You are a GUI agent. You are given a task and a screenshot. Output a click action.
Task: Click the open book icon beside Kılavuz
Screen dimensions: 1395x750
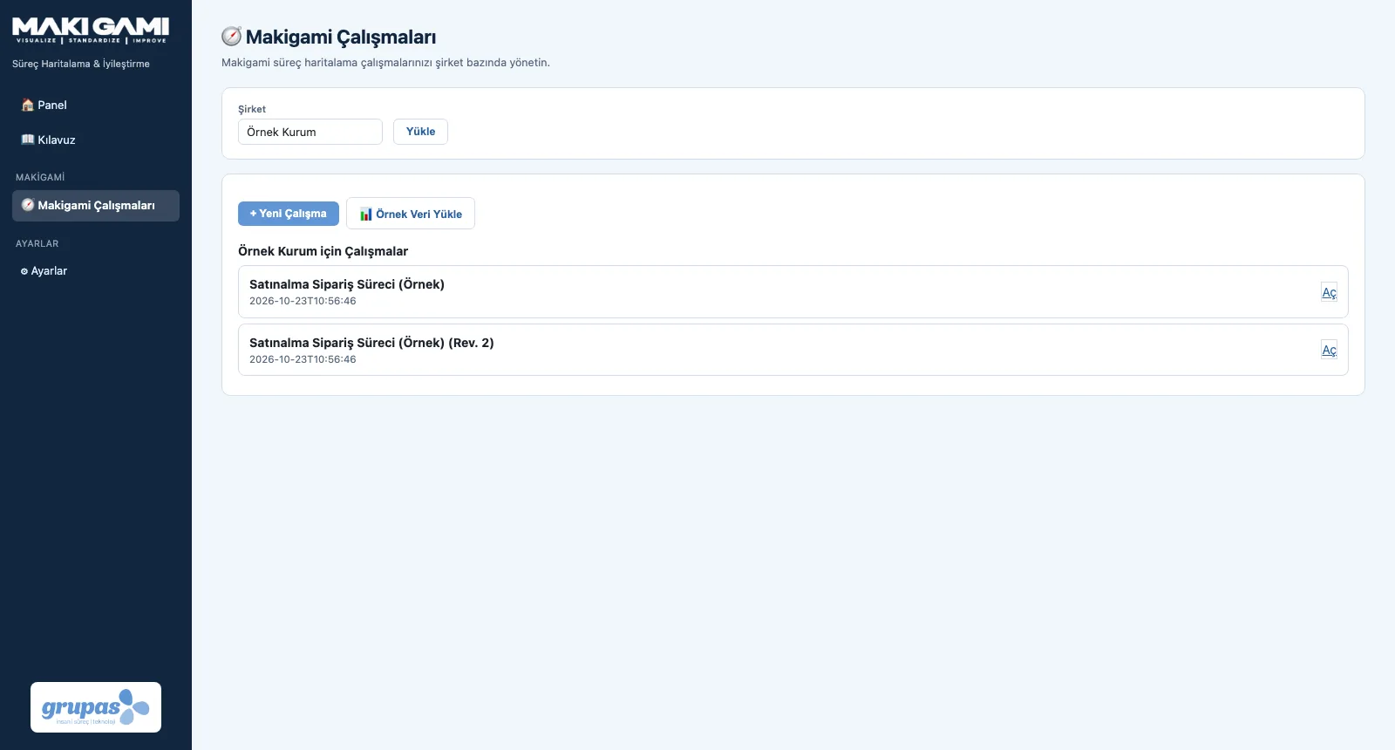tap(28, 140)
